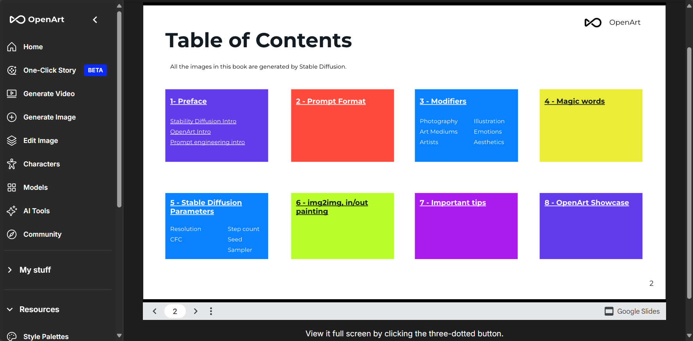Open the three-dotted slide options menu
This screenshot has width=693, height=341.
tap(211, 311)
